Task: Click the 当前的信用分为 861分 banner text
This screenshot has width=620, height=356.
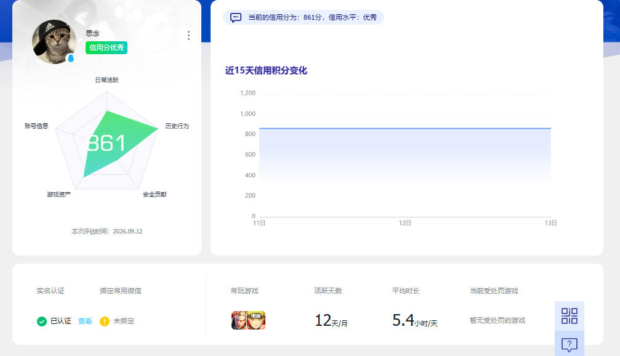Action: coord(312,17)
